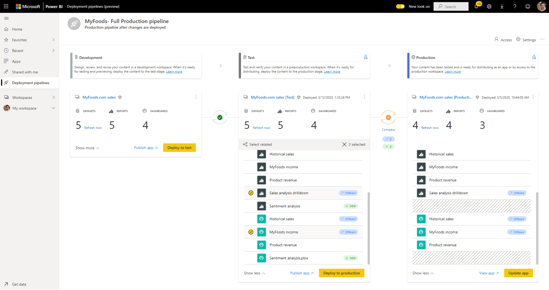Open Test stage deployment settings icon
Viewport: 549px width, 290px height.
click(365, 57)
